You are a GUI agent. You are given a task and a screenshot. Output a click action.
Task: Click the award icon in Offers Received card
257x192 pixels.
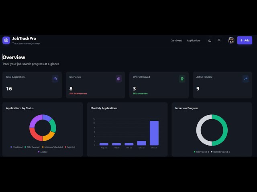point(182,79)
